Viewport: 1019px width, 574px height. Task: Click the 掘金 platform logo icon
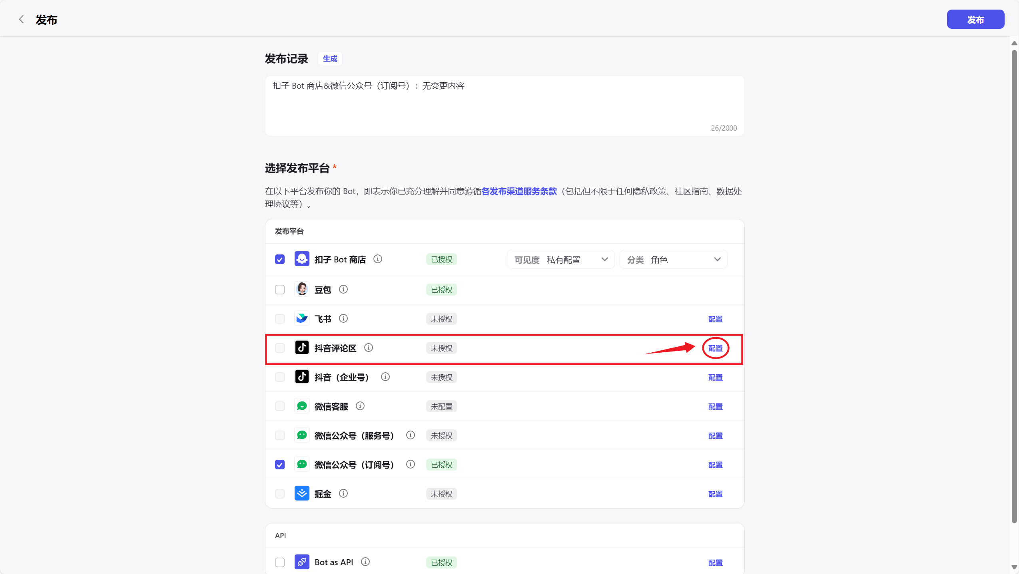pyautogui.click(x=302, y=493)
